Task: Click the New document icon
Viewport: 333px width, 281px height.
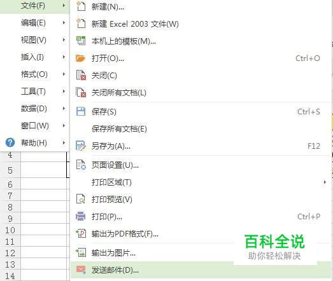Action: (x=81, y=6)
